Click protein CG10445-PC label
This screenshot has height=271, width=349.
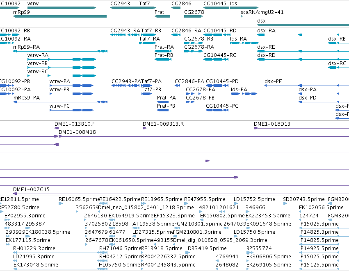coord(222,106)
